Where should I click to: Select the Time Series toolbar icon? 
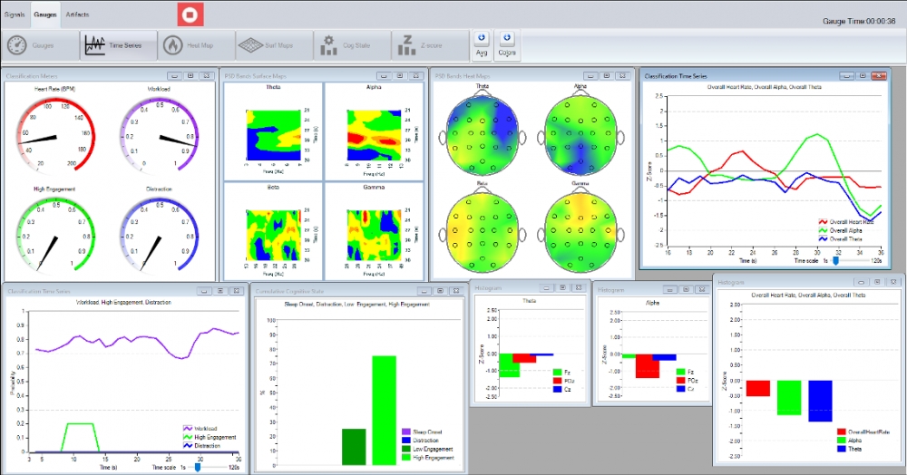coord(114,44)
